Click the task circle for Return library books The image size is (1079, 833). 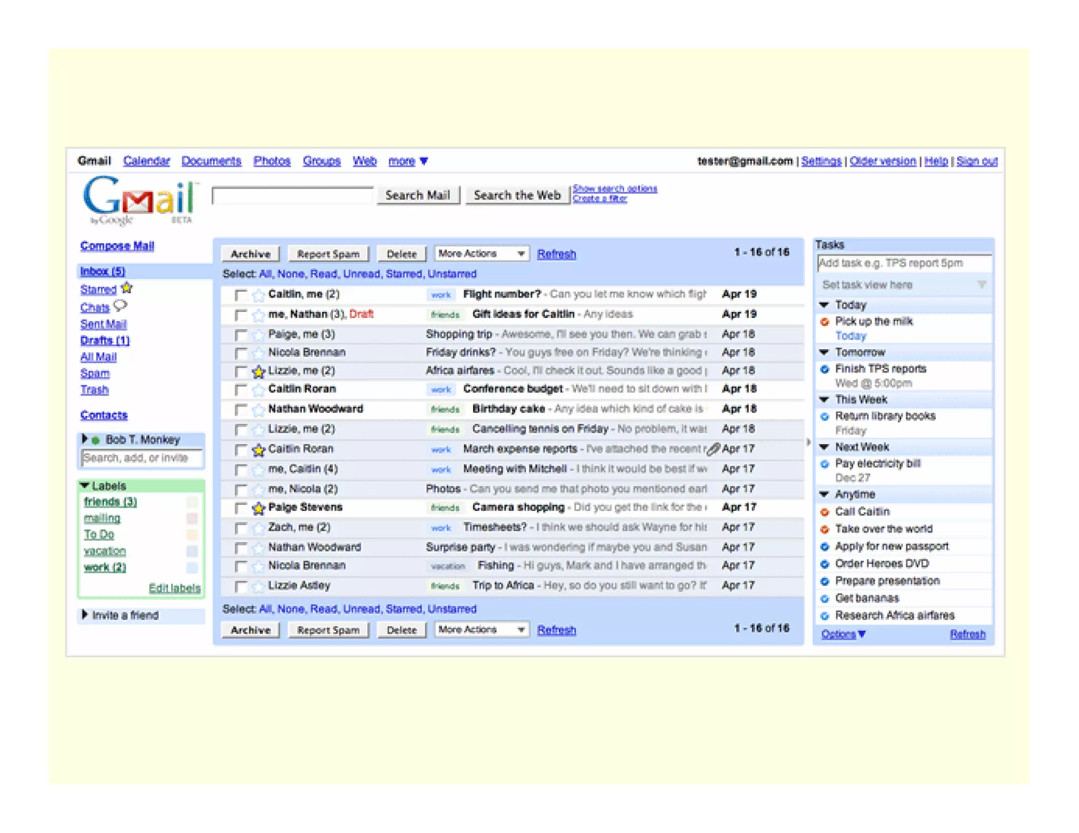(x=825, y=417)
